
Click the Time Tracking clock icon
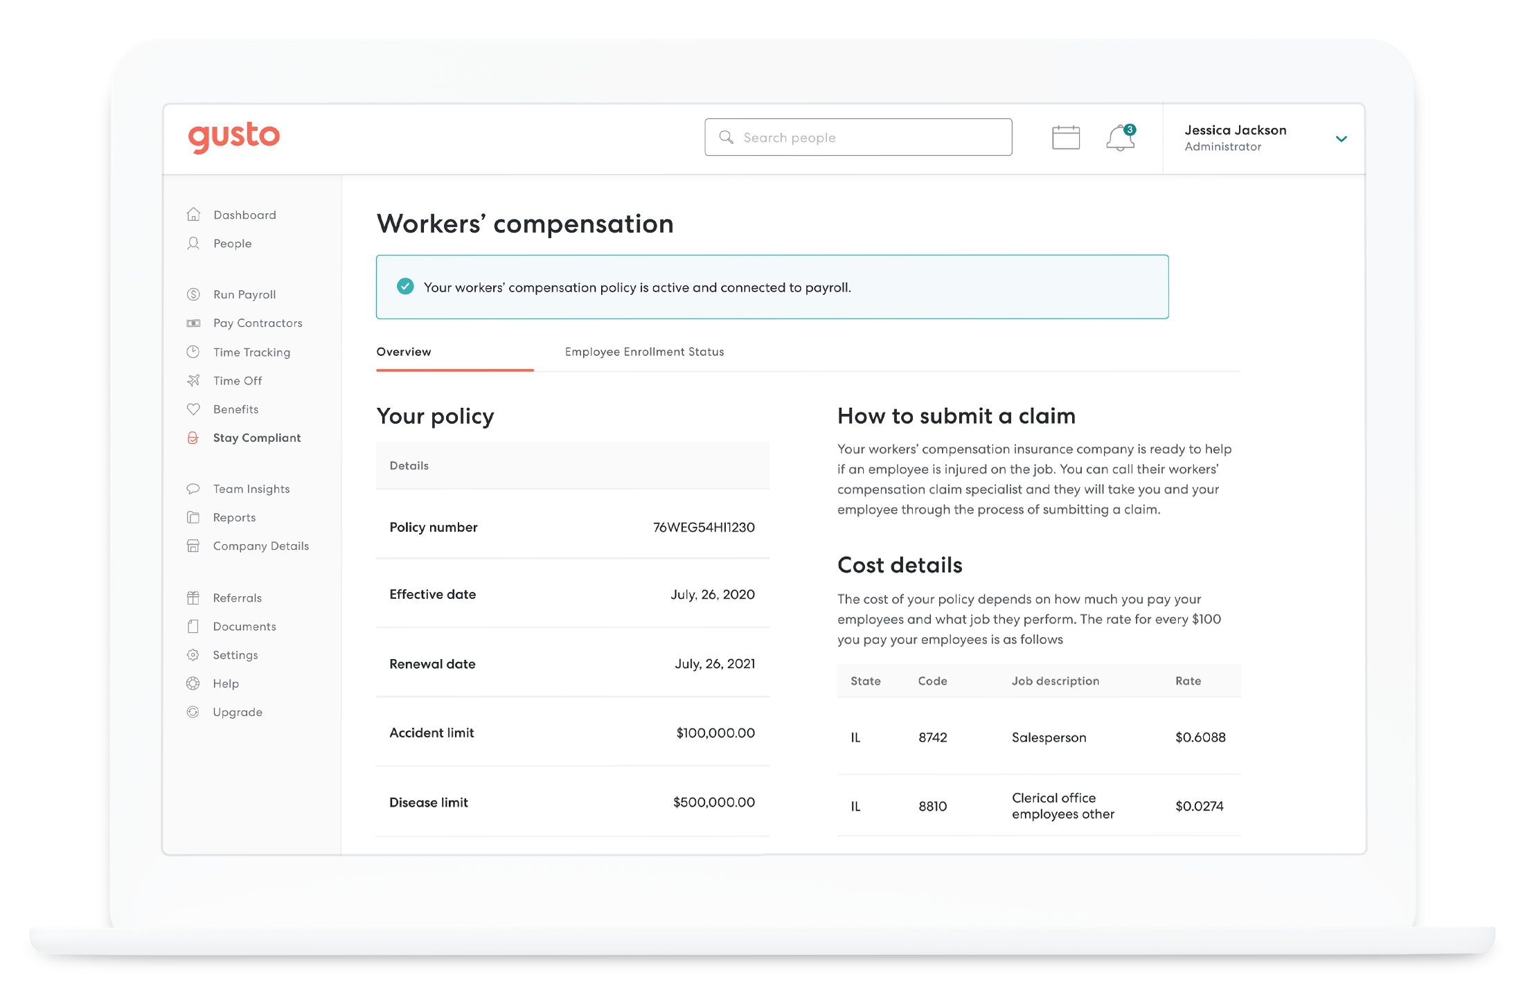pyautogui.click(x=193, y=352)
